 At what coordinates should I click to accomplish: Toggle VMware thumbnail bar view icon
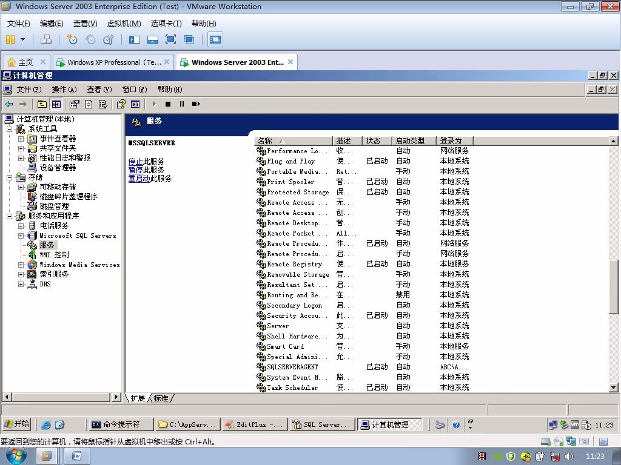[152, 39]
